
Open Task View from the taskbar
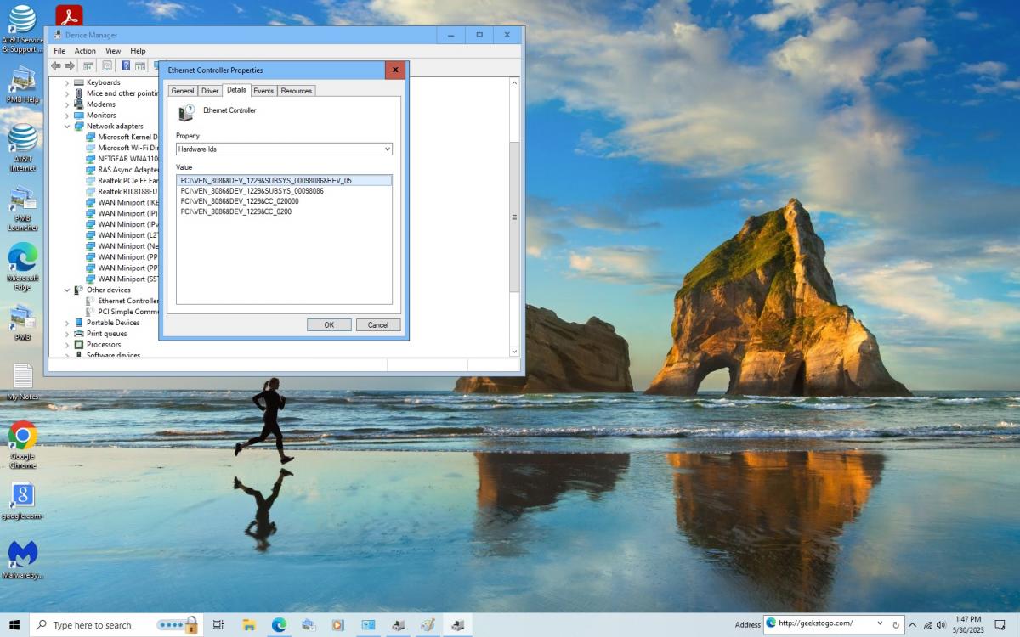coord(218,625)
